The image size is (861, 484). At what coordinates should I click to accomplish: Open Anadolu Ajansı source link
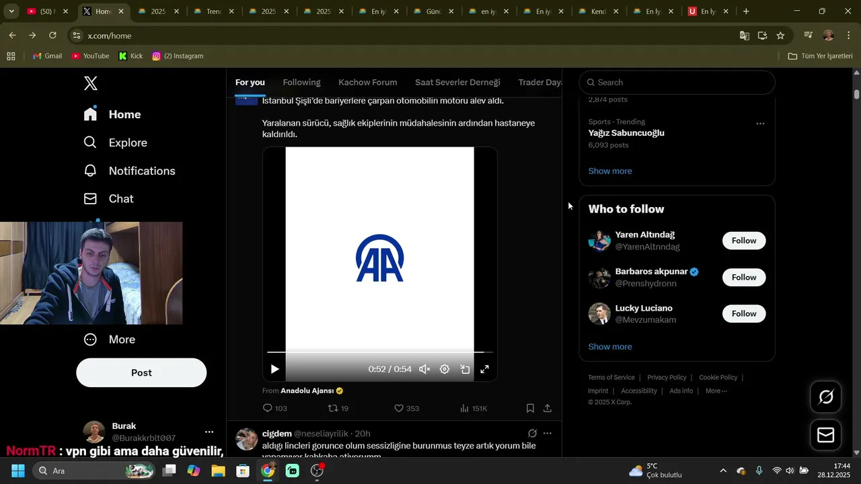click(307, 391)
